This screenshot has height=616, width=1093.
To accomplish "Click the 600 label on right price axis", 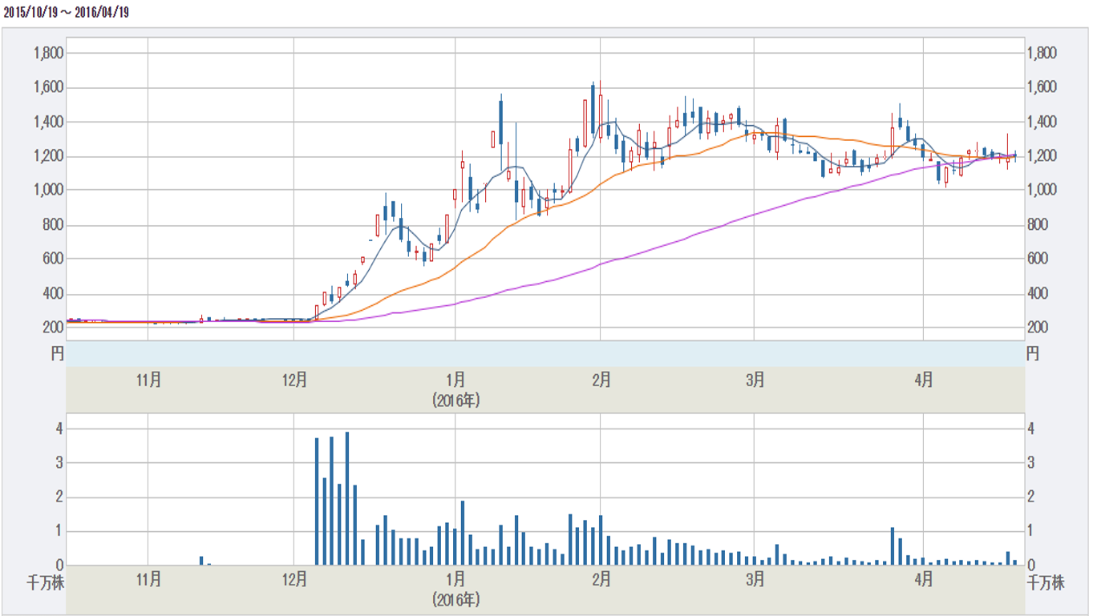I will pyautogui.click(x=1038, y=260).
